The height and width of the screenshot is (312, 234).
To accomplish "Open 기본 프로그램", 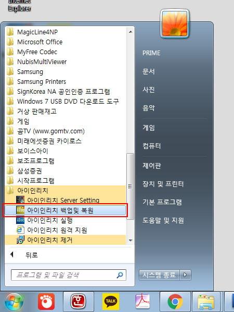I will click(162, 202).
